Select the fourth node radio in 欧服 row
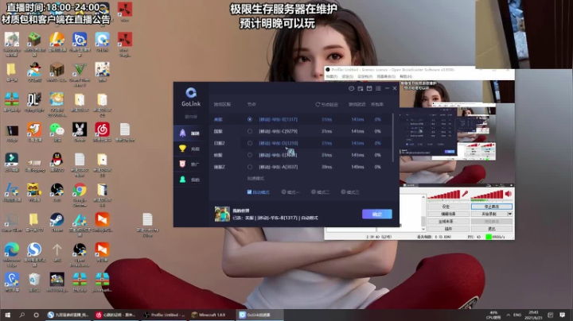This screenshot has height=321, width=573. (250, 155)
